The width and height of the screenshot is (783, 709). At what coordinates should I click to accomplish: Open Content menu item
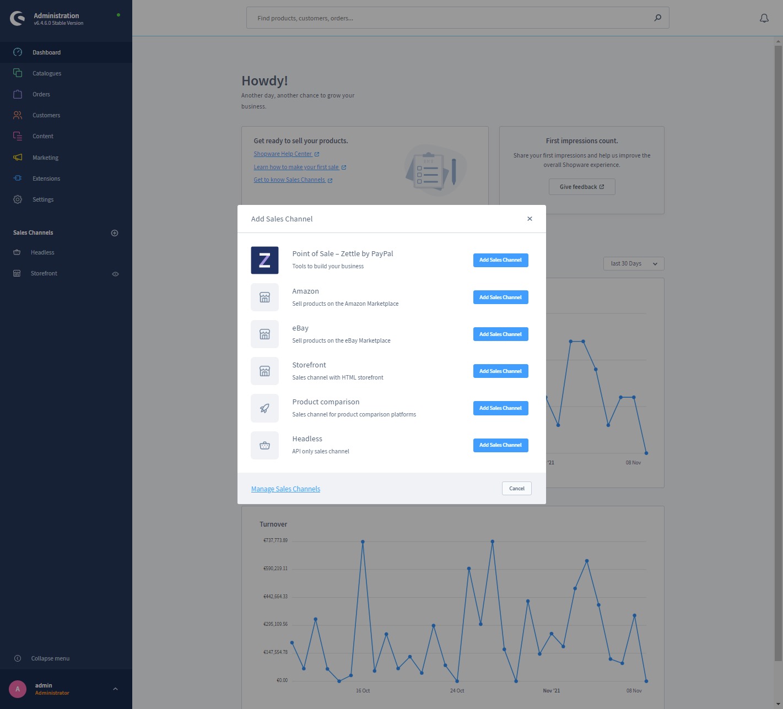tap(66, 136)
